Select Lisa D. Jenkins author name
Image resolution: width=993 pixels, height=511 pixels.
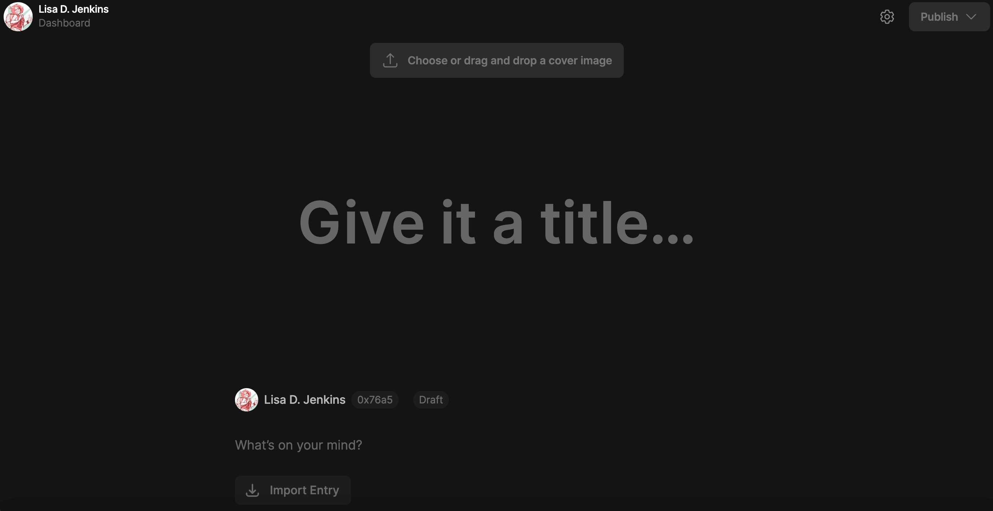tap(304, 399)
